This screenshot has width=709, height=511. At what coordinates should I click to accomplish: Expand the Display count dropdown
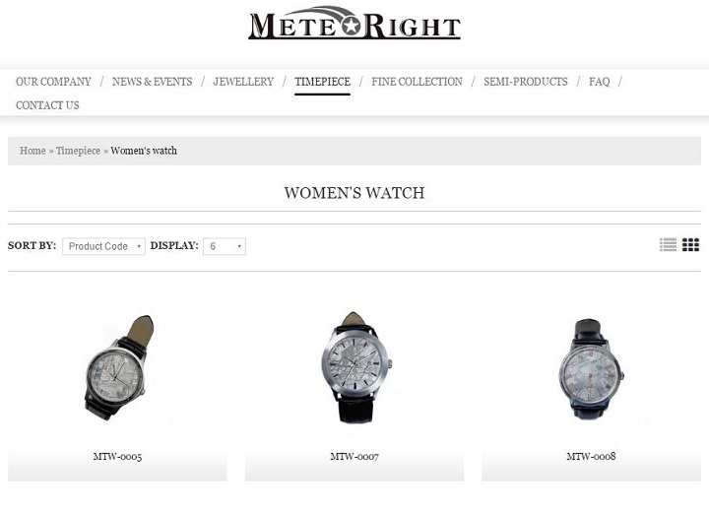point(225,246)
